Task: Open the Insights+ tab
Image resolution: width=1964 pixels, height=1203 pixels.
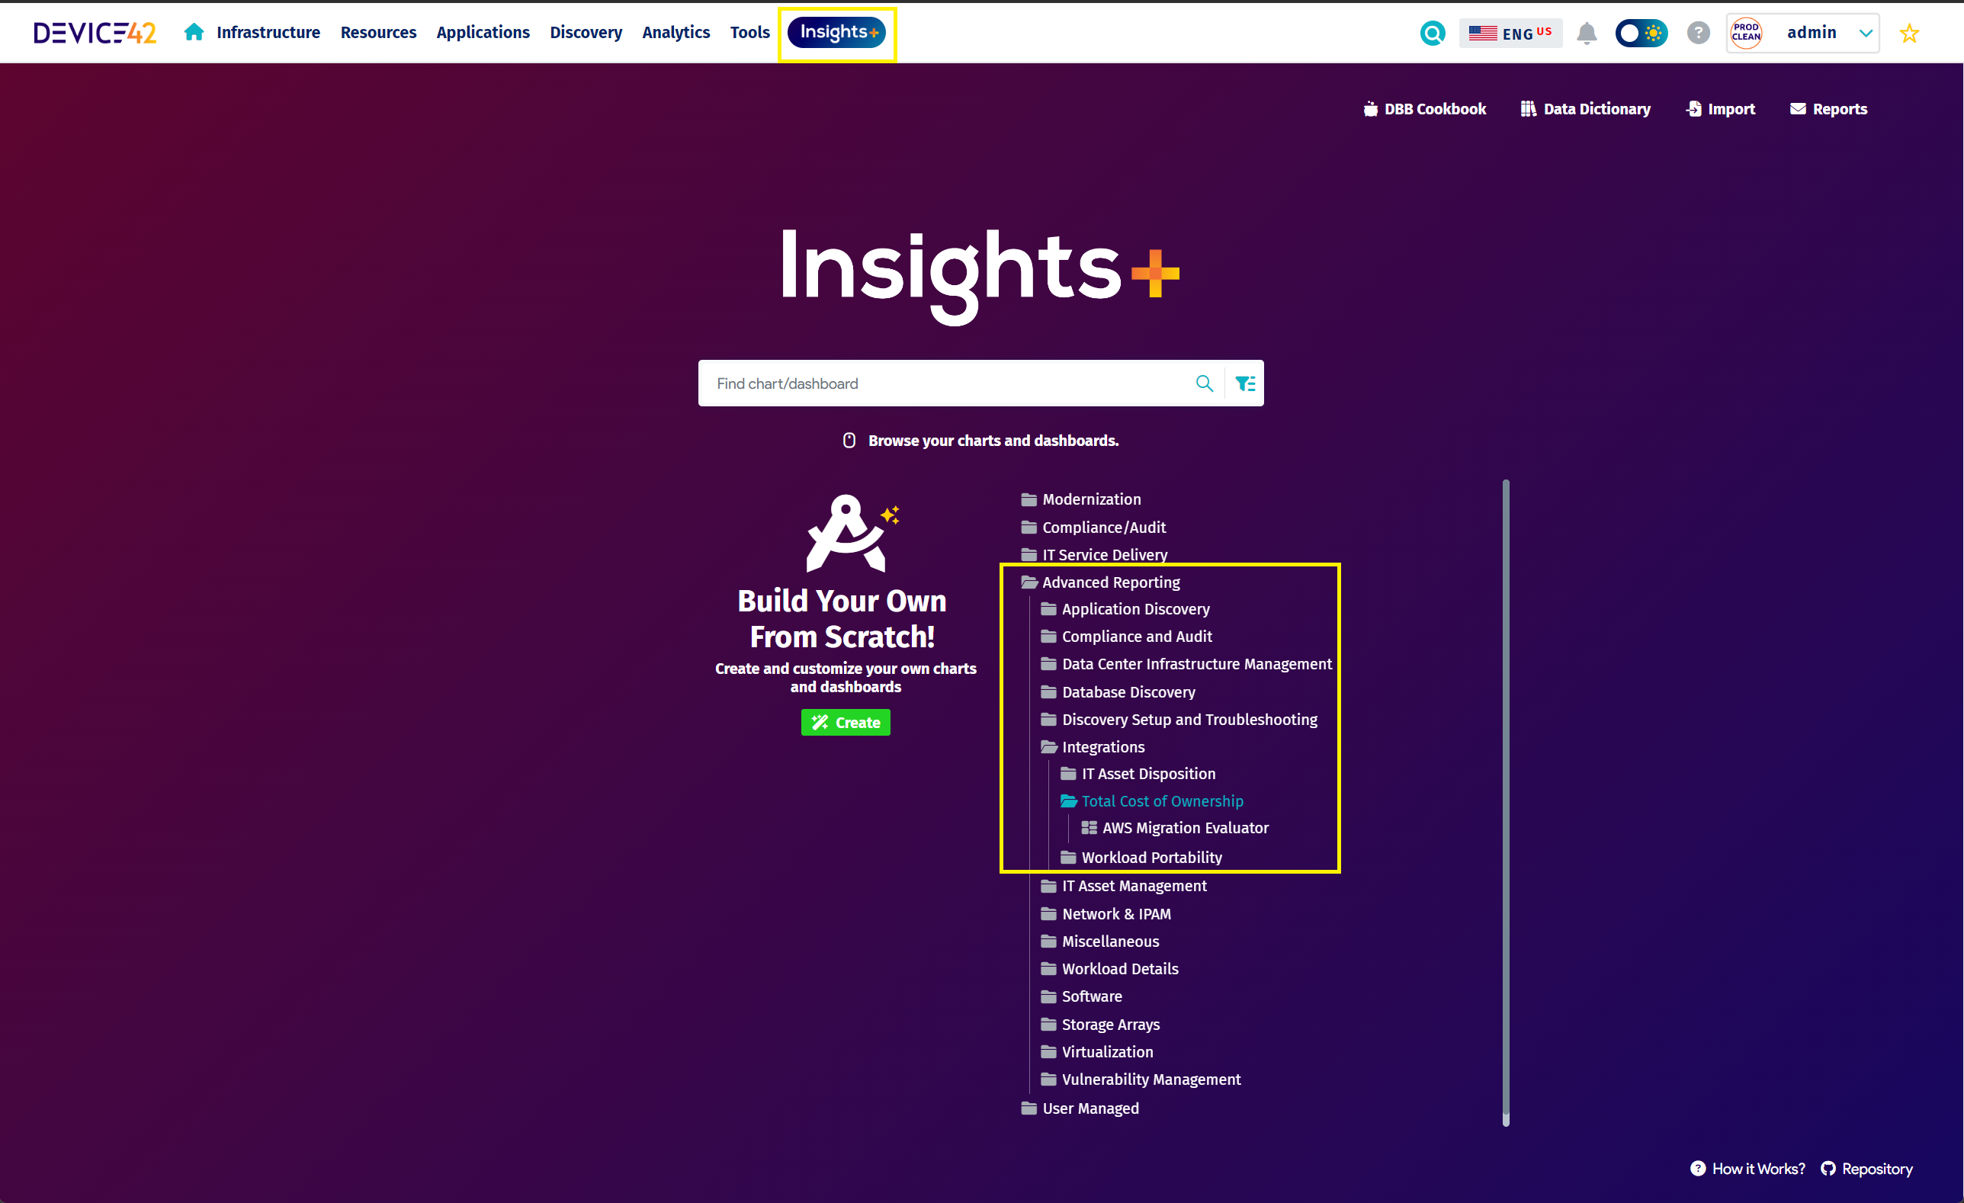Action: coord(837,32)
